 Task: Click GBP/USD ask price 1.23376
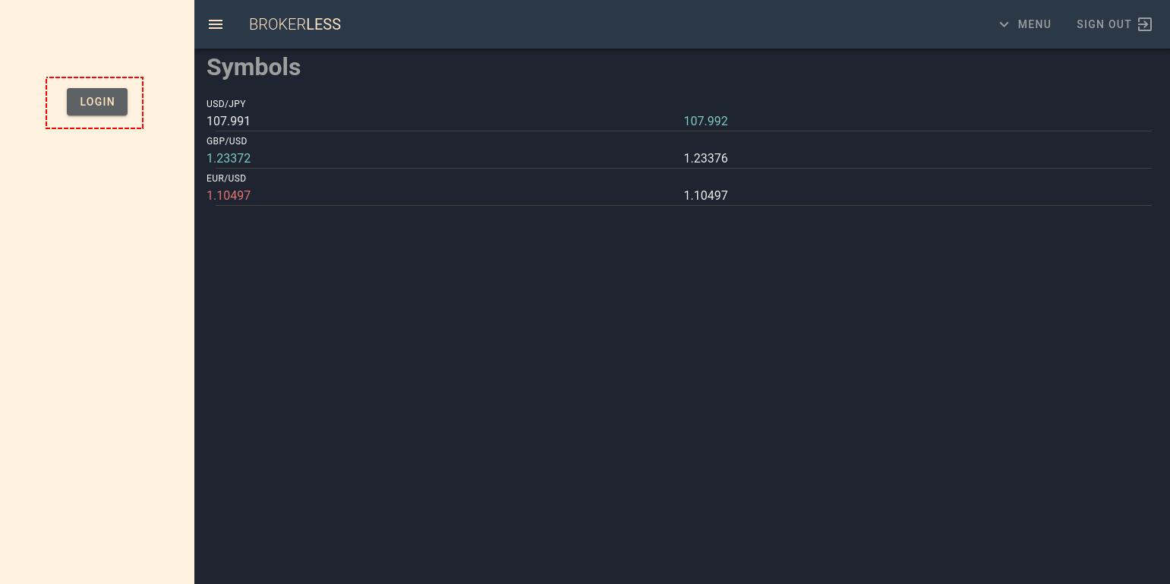tap(705, 158)
